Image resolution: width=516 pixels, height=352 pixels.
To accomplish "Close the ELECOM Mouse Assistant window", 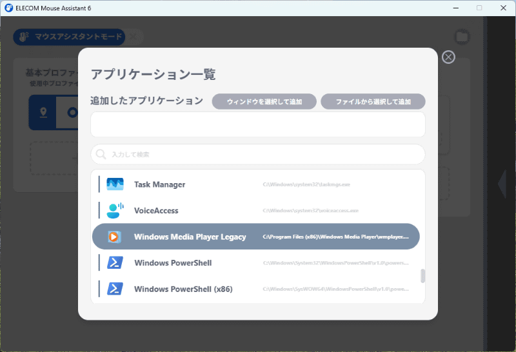I will pos(503,8).
